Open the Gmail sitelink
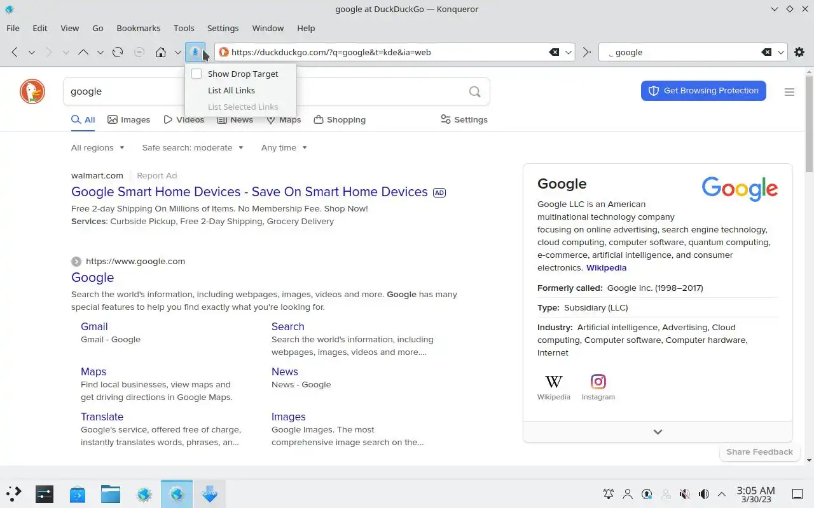The height and width of the screenshot is (508, 814). (x=94, y=326)
